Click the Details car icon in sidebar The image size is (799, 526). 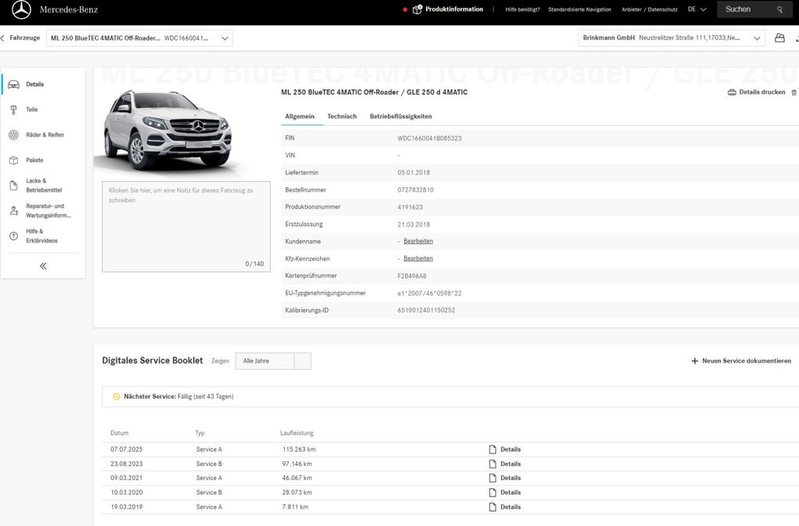coord(14,84)
